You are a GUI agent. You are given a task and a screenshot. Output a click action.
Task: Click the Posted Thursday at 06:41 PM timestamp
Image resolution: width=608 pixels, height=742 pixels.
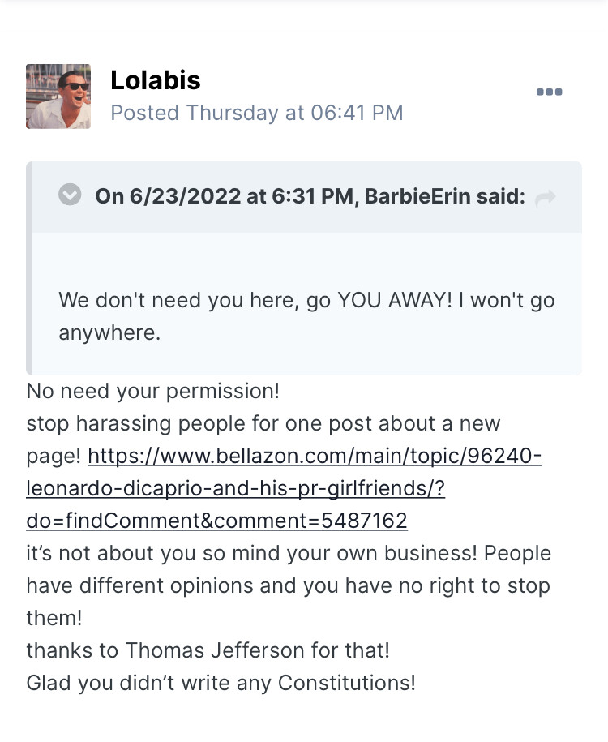click(256, 113)
